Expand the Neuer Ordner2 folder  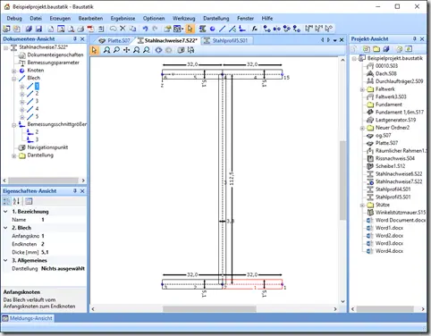pyautogui.click(x=362, y=128)
